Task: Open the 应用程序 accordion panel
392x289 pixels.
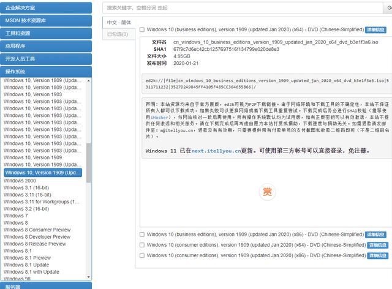Action: click(46, 46)
